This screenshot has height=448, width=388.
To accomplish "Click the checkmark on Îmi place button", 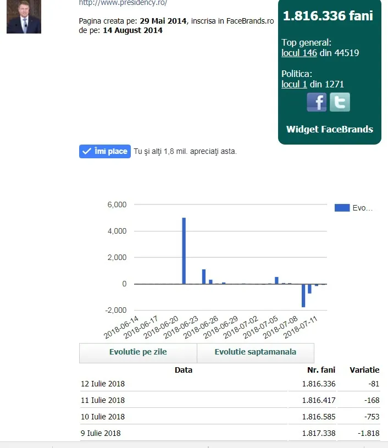I will click(87, 151).
